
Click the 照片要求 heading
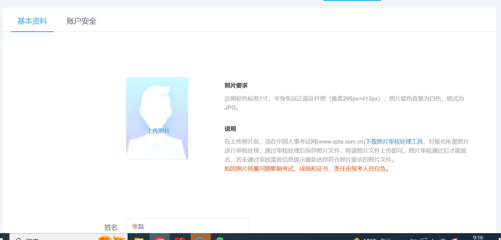[x=236, y=85]
